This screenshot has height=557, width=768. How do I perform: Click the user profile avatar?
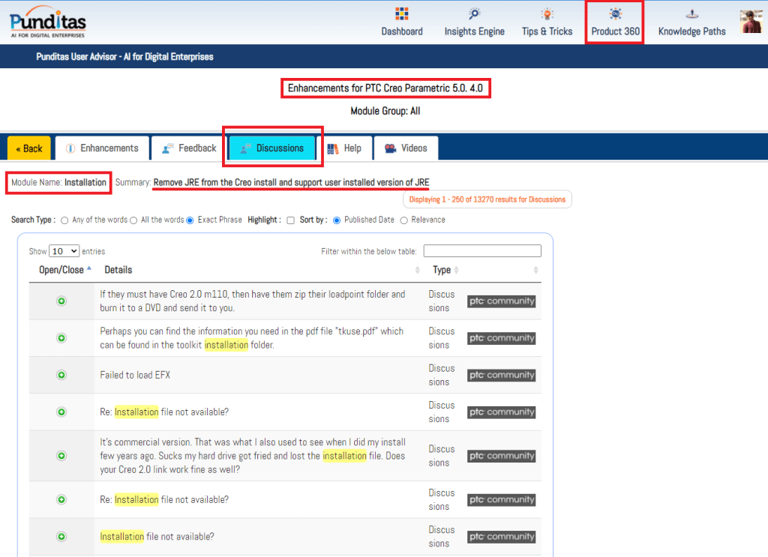click(751, 22)
